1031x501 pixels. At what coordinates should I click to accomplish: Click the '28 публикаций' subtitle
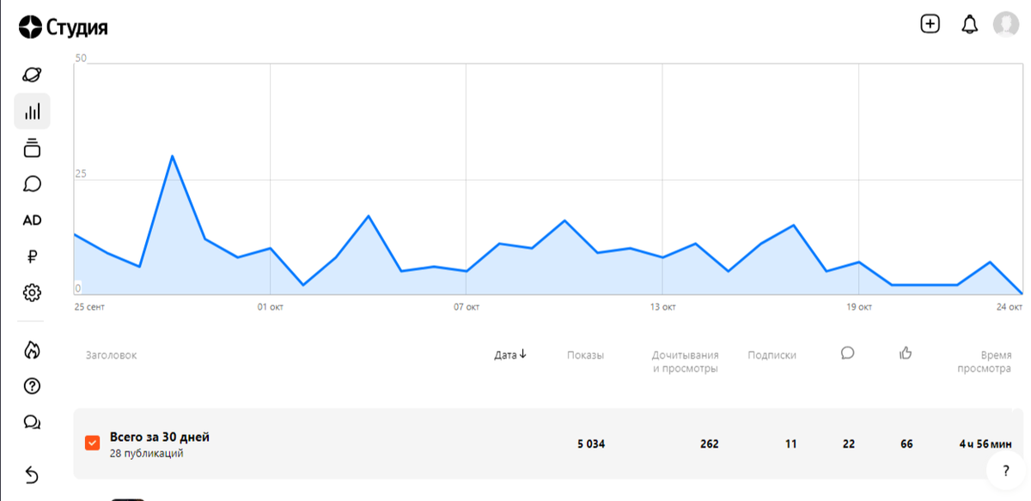[146, 454]
